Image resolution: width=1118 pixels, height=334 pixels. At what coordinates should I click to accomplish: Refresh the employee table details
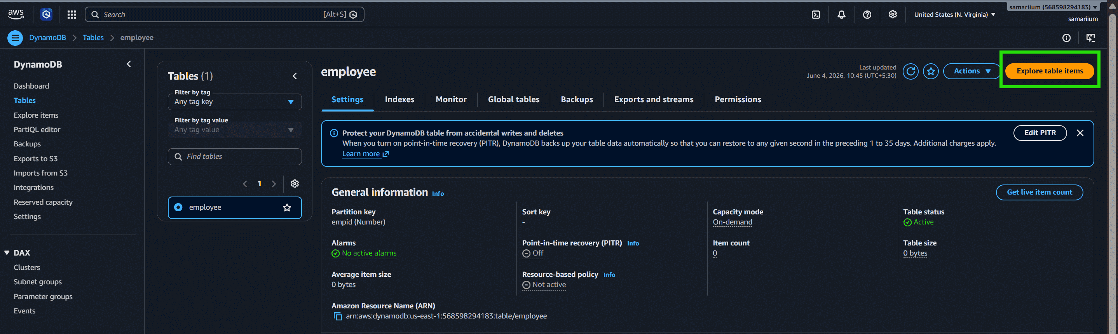tap(910, 71)
